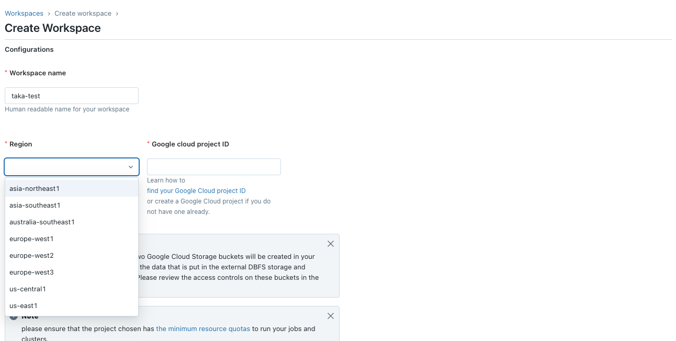Choose europe-west3 in the region dropdown
The width and height of the screenshot is (676, 341).
pos(30,272)
